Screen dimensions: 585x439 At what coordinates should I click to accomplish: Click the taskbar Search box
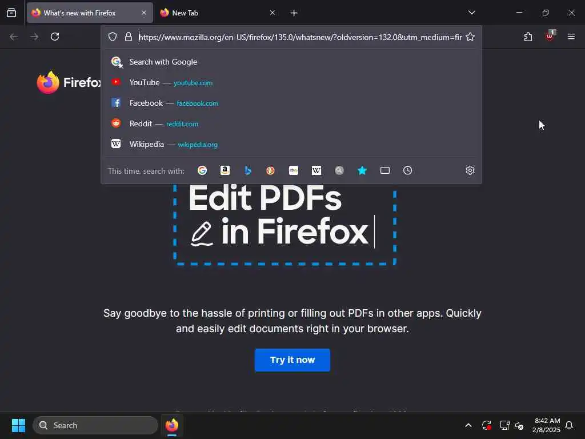95,425
